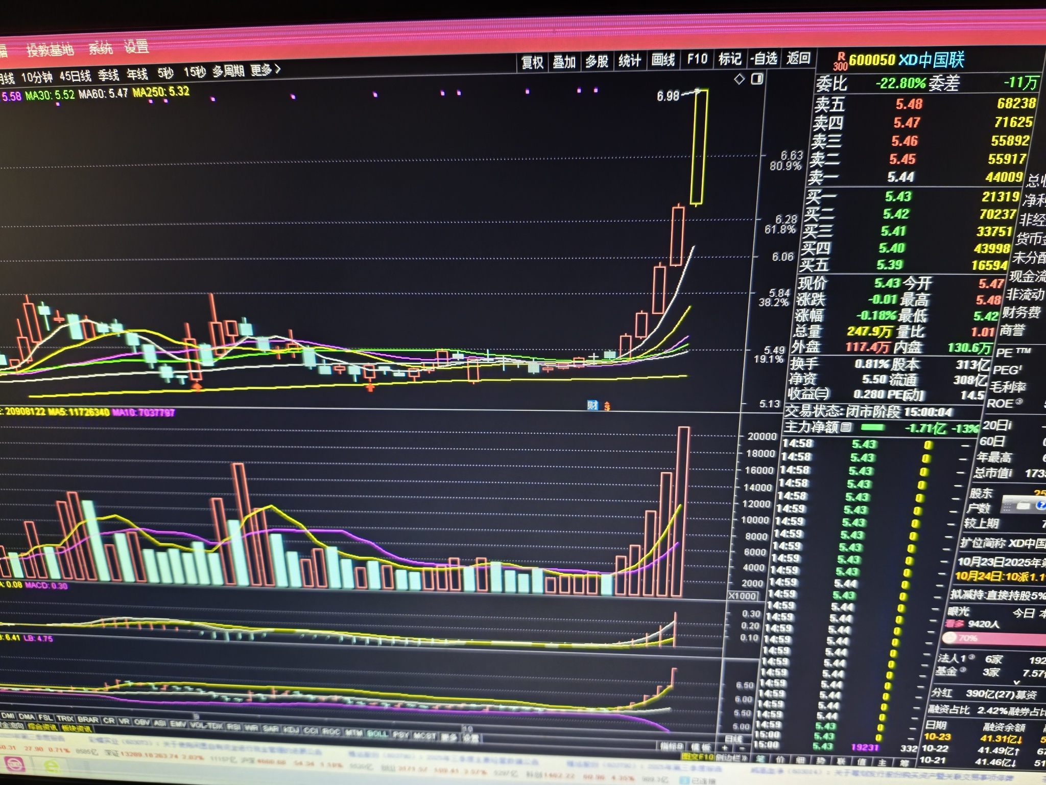Open the 图文F10 link
The width and height of the screenshot is (1046, 785).
click(x=698, y=757)
